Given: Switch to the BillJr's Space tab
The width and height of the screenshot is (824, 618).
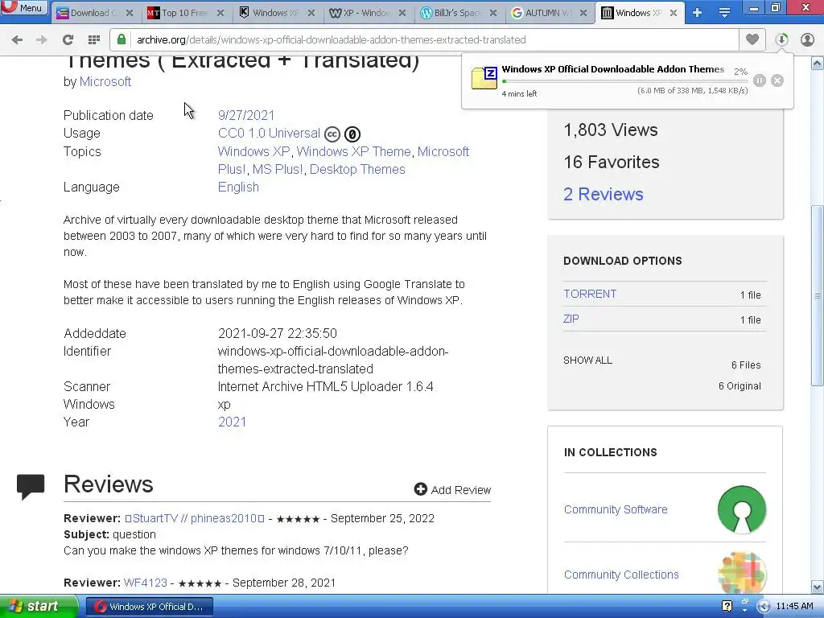Looking at the screenshot, I should (x=457, y=13).
